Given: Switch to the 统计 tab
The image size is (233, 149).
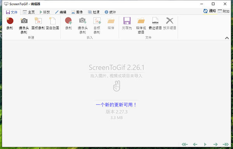Looking at the screenshot, I should pos(110,12).
